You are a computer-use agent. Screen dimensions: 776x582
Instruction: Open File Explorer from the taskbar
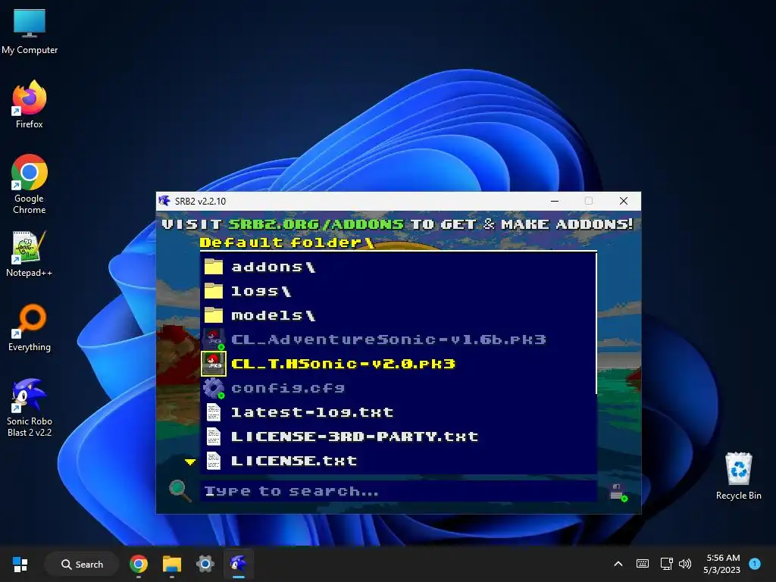tap(172, 564)
